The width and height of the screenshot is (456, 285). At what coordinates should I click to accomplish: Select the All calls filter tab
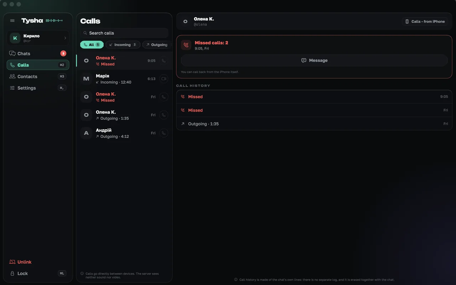coord(92,45)
